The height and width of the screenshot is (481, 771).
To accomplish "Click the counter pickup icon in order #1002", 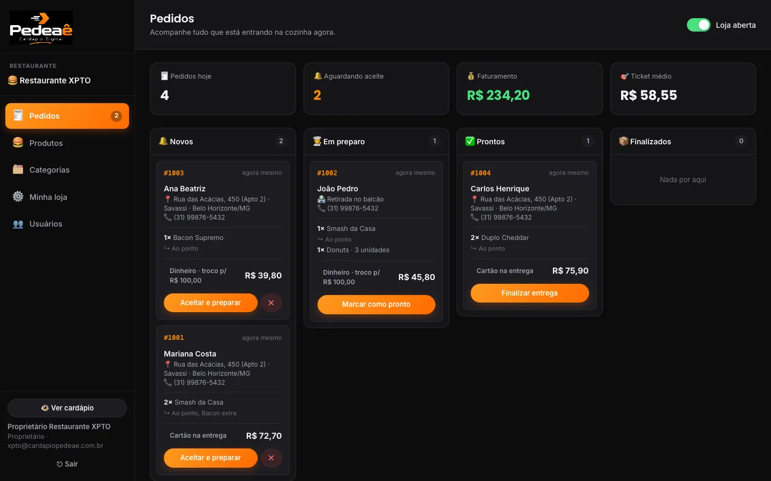I will click(321, 199).
